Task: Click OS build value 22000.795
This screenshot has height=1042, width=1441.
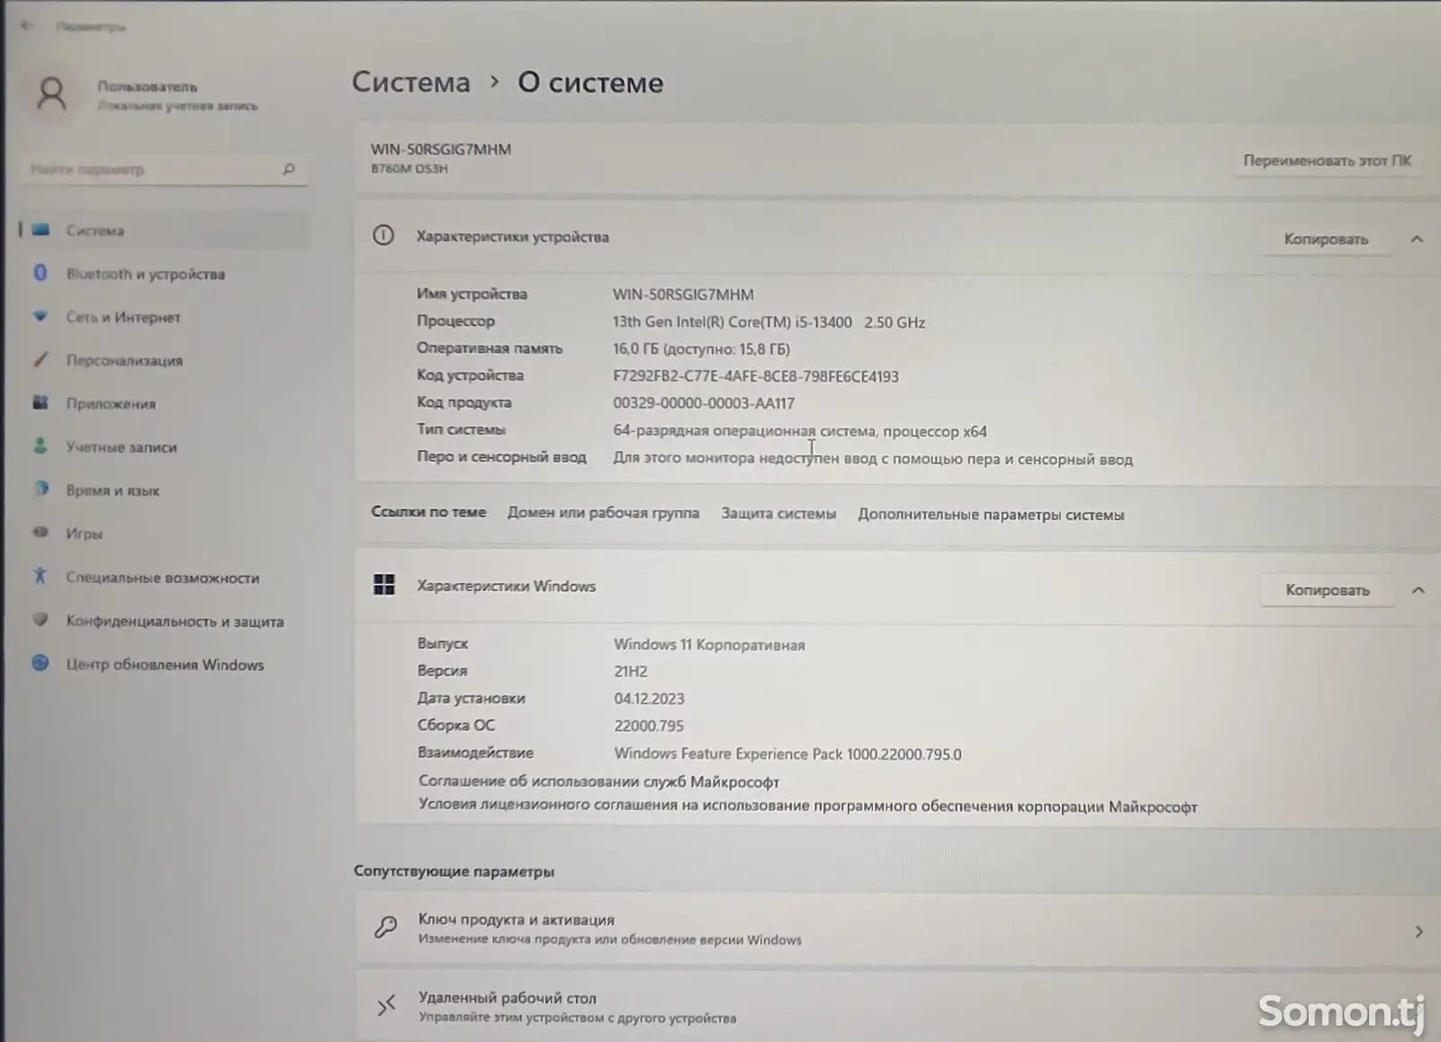Action: 649,725
